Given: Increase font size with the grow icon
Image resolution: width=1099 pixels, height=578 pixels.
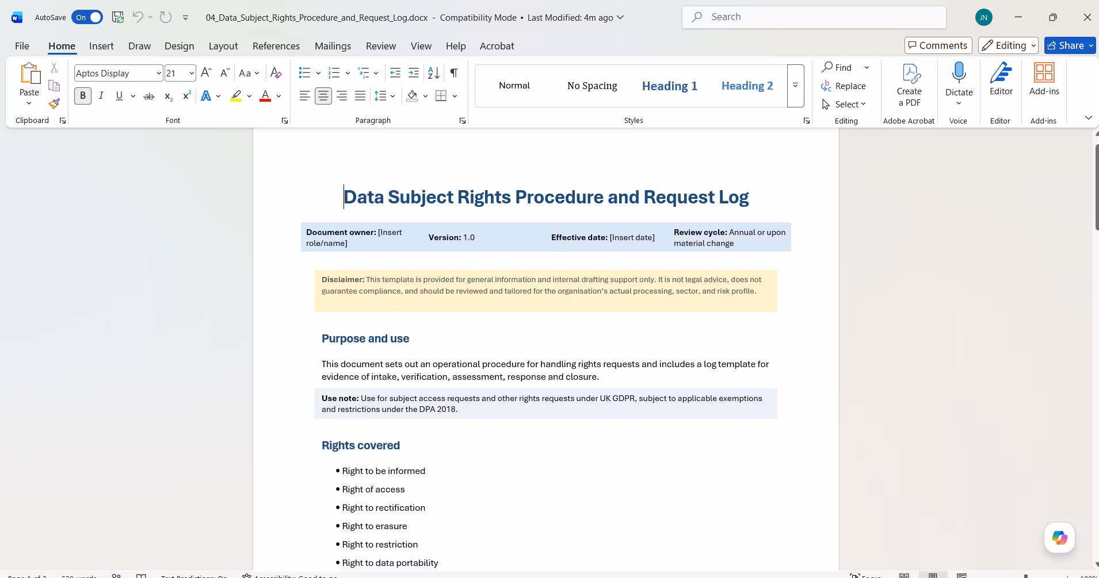Looking at the screenshot, I should pyautogui.click(x=206, y=73).
